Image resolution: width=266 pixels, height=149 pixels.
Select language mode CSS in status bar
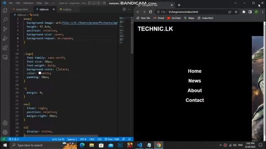point(99,139)
